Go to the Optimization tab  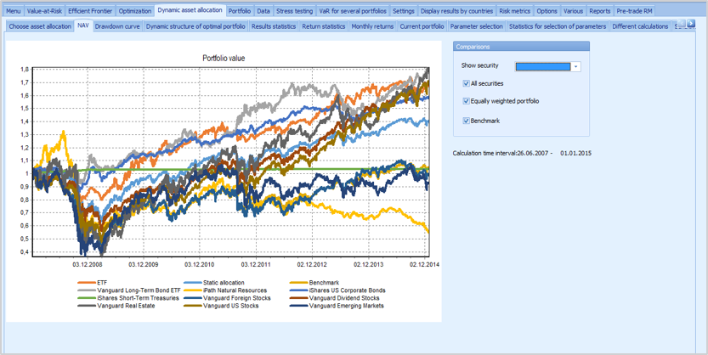point(134,11)
